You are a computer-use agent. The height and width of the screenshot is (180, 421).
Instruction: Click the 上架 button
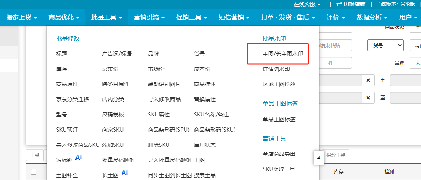point(35,155)
